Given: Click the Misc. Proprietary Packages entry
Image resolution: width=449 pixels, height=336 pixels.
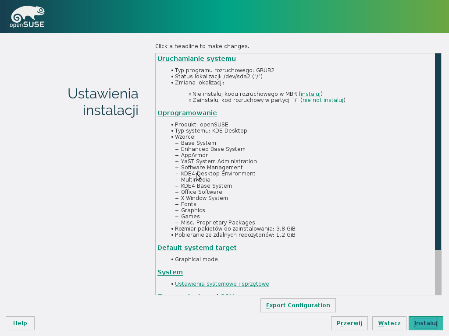Looking at the screenshot, I should click(x=217, y=223).
